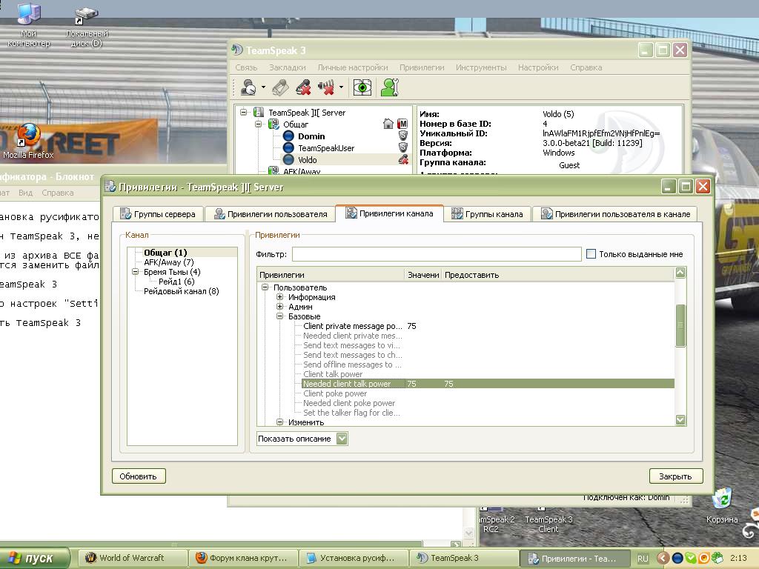Click into the Фильтр text field
Viewport: 759px width, 569px height.
coord(436,254)
